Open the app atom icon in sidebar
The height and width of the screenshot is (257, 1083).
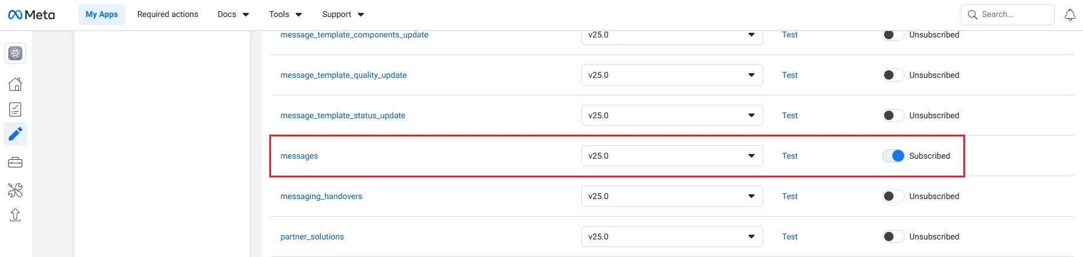click(16, 53)
